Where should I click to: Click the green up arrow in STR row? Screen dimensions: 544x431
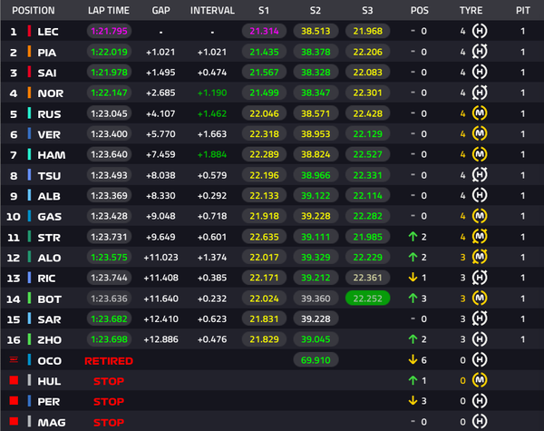(x=413, y=237)
